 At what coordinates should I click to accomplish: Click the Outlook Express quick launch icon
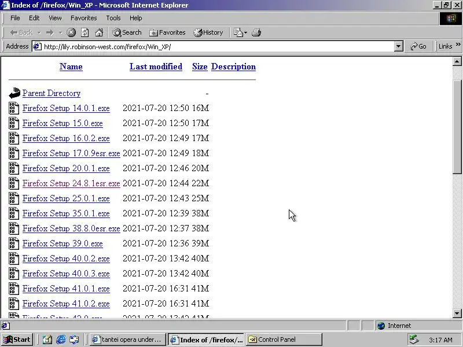74,339
